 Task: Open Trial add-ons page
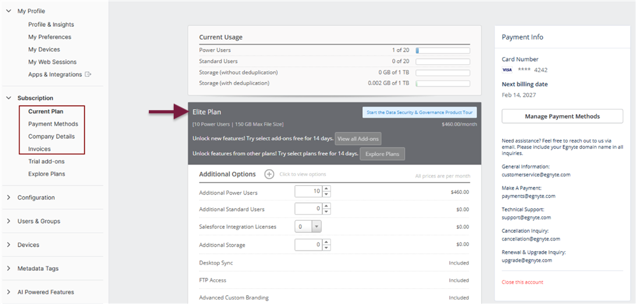[46, 162]
